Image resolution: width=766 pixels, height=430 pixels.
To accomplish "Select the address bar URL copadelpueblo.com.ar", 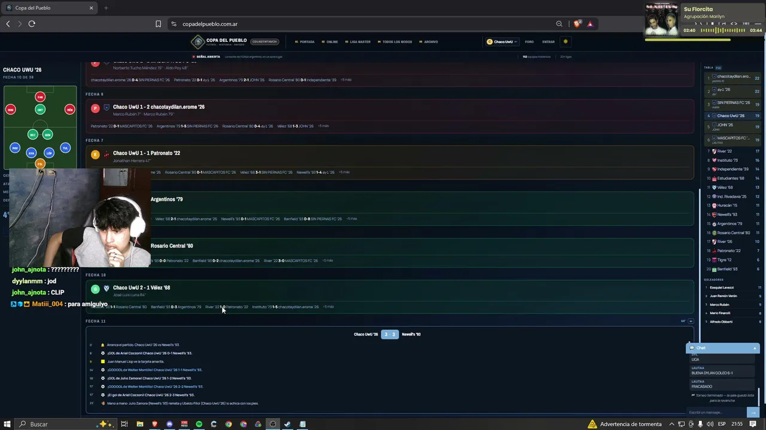I will [x=210, y=24].
